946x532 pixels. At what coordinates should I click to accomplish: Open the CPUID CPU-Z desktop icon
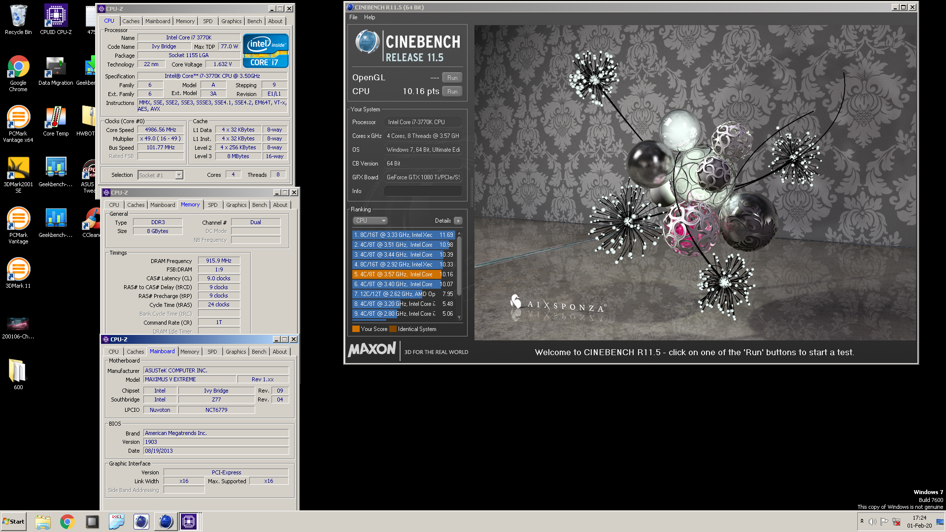click(x=56, y=20)
